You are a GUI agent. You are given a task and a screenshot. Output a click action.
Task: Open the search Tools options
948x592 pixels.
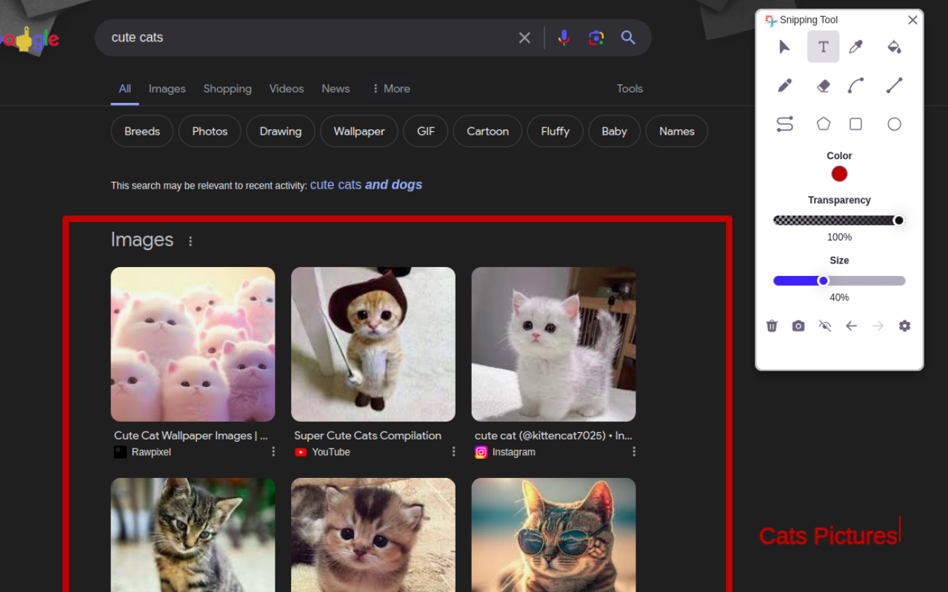pyautogui.click(x=630, y=89)
